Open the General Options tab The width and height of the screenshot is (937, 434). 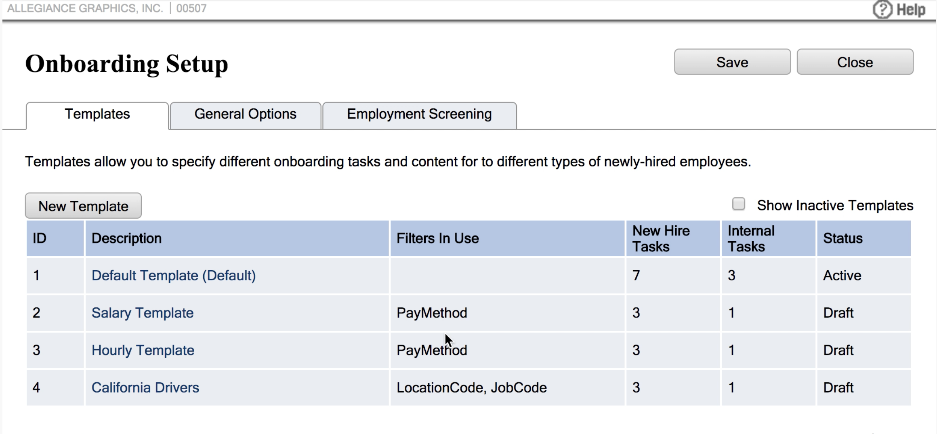(245, 115)
